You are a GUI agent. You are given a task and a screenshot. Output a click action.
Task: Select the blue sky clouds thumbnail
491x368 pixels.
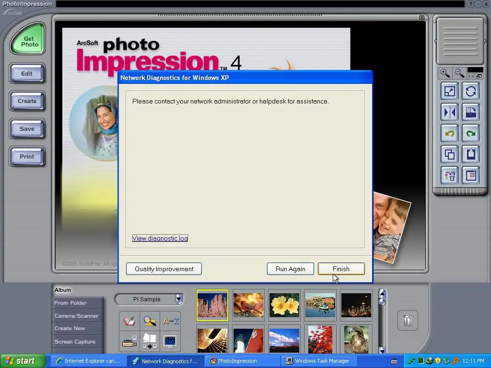click(284, 339)
